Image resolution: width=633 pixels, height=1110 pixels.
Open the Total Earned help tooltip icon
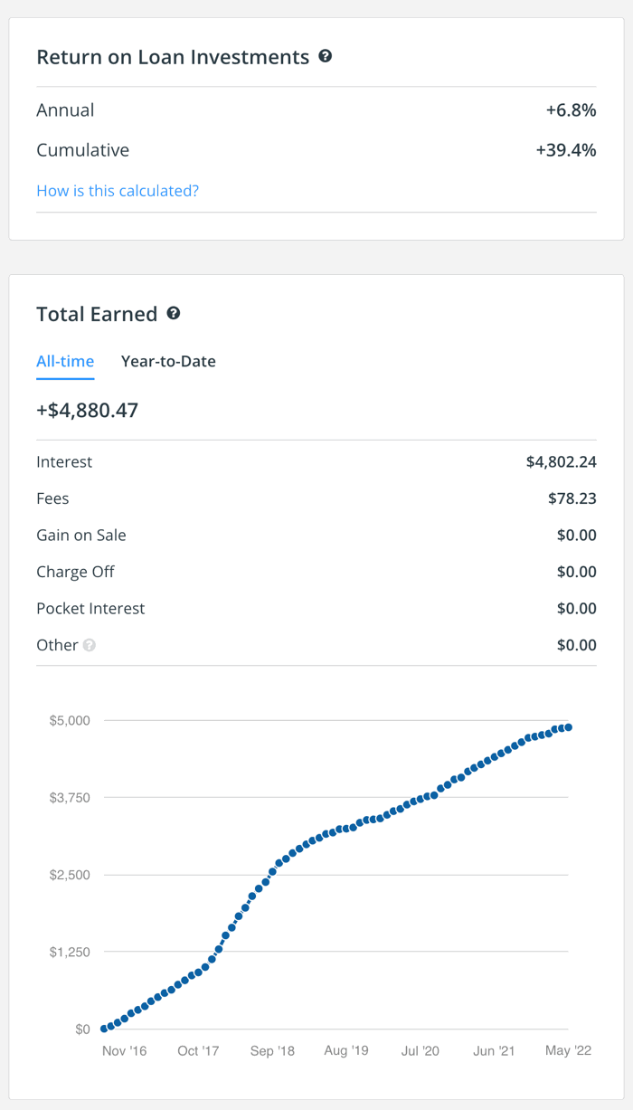[x=174, y=313]
